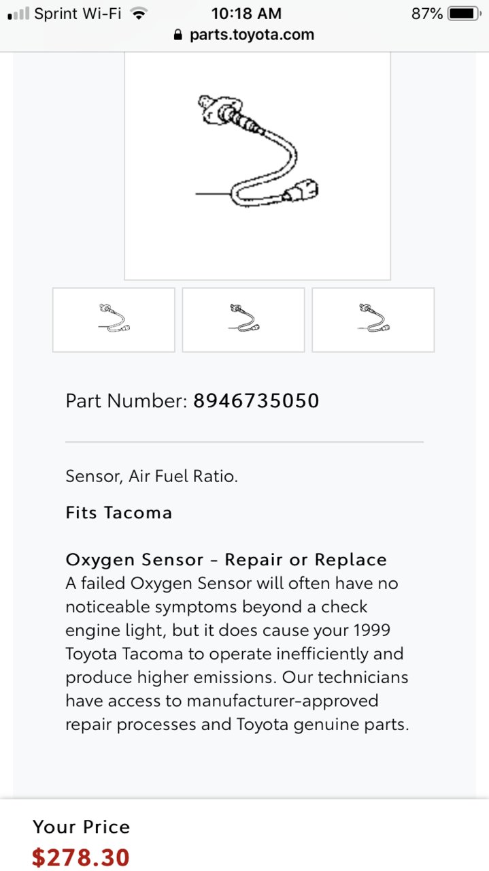This screenshot has width=489, height=871.
Task: Tap the 10:18 AM clock
Action: coord(245,14)
